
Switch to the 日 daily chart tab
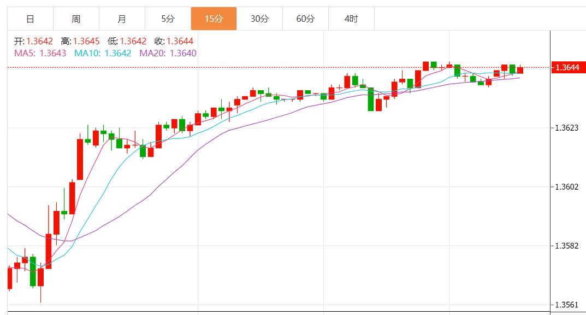pos(30,19)
